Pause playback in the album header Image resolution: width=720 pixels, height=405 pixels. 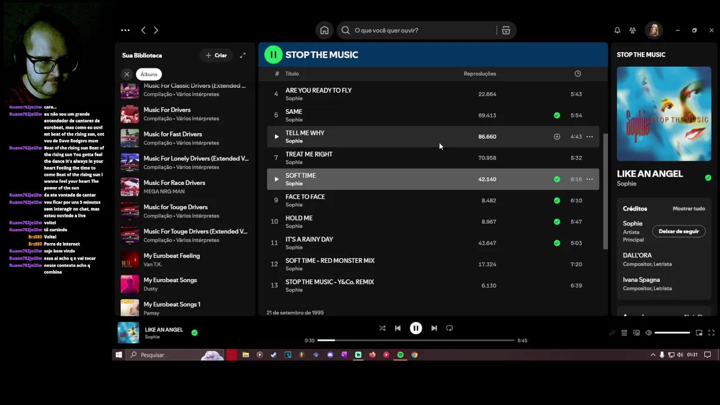point(273,55)
